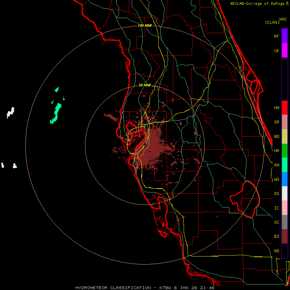Image resolution: width=290 pixels, height=290 pixels.
Task: Click the "HA" legend label
Action: [276, 108]
